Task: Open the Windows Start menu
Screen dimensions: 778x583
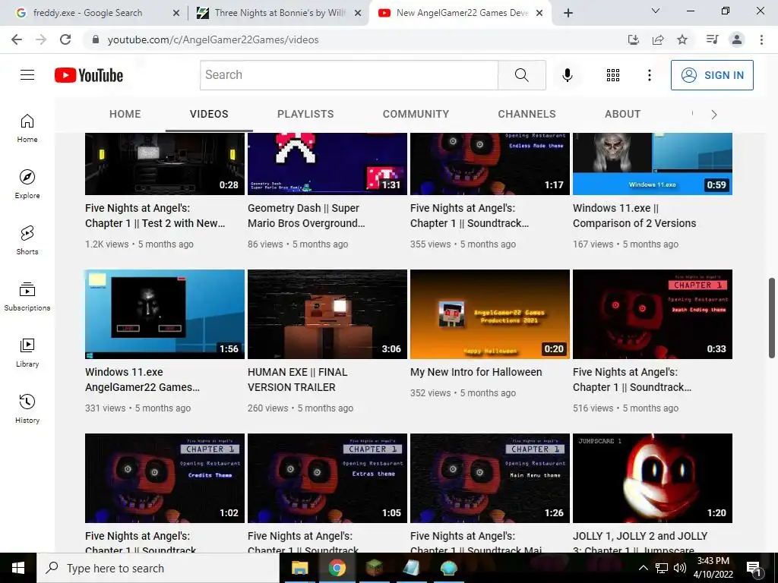Action: [x=18, y=568]
